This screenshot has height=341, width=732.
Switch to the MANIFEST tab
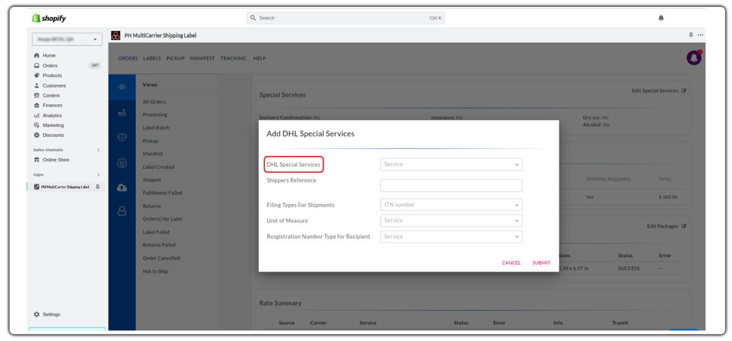tap(202, 58)
